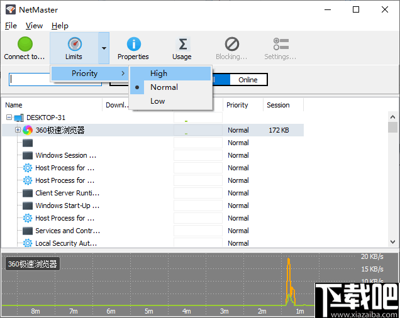This screenshot has width=400, height=318.
Task: Open the Priority submenu arrow
Action: 123,74
